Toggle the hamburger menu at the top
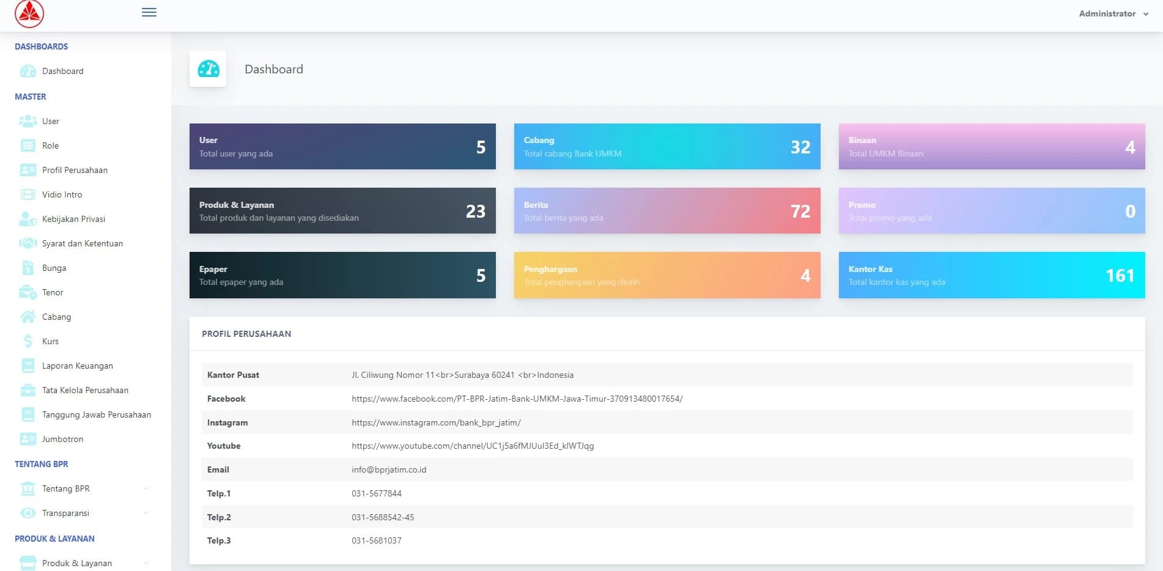 (x=149, y=12)
